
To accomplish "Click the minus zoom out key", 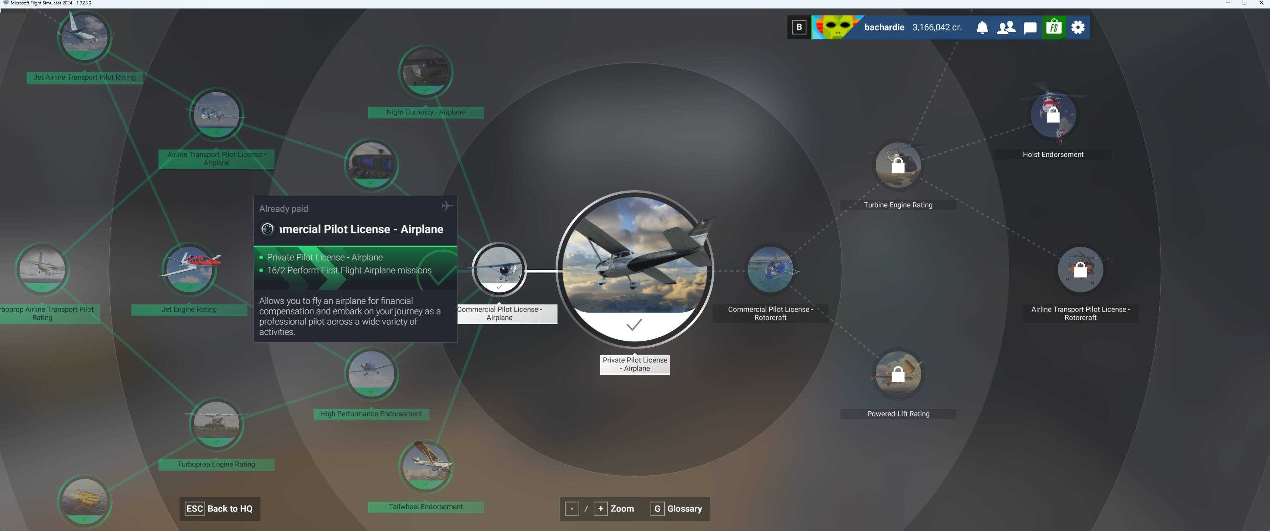I will coord(571,509).
